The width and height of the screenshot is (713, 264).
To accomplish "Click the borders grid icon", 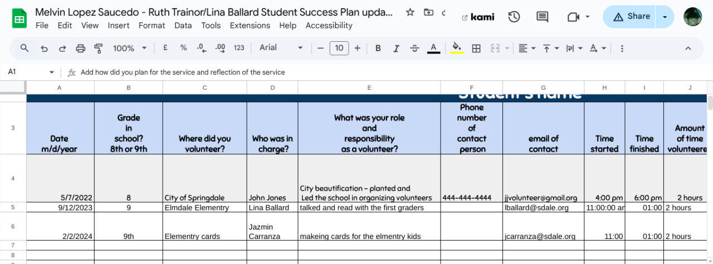I will point(476,48).
